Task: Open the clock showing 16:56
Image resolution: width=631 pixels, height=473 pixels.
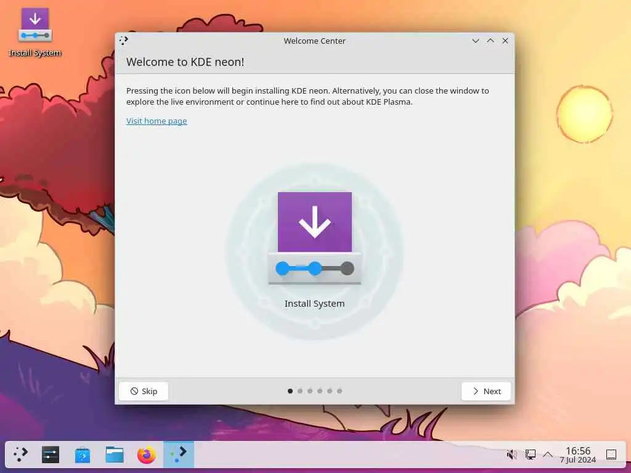Action: [x=578, y=455]
